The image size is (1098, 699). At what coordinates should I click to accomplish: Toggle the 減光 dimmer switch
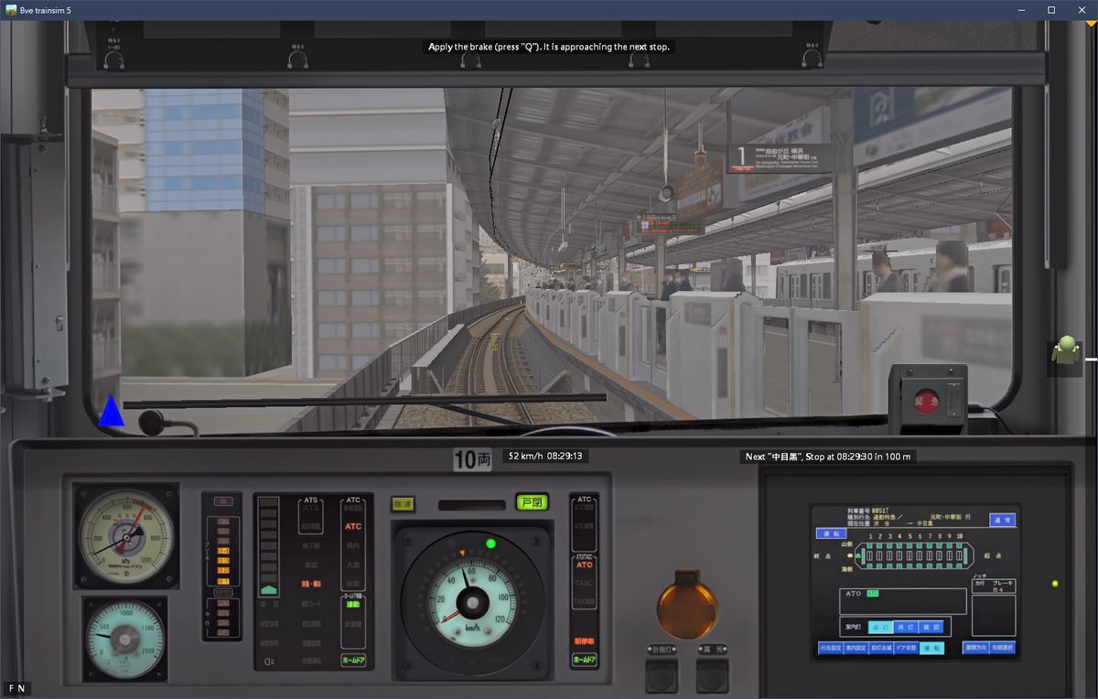pyautogui.click(x=711, y=675)
